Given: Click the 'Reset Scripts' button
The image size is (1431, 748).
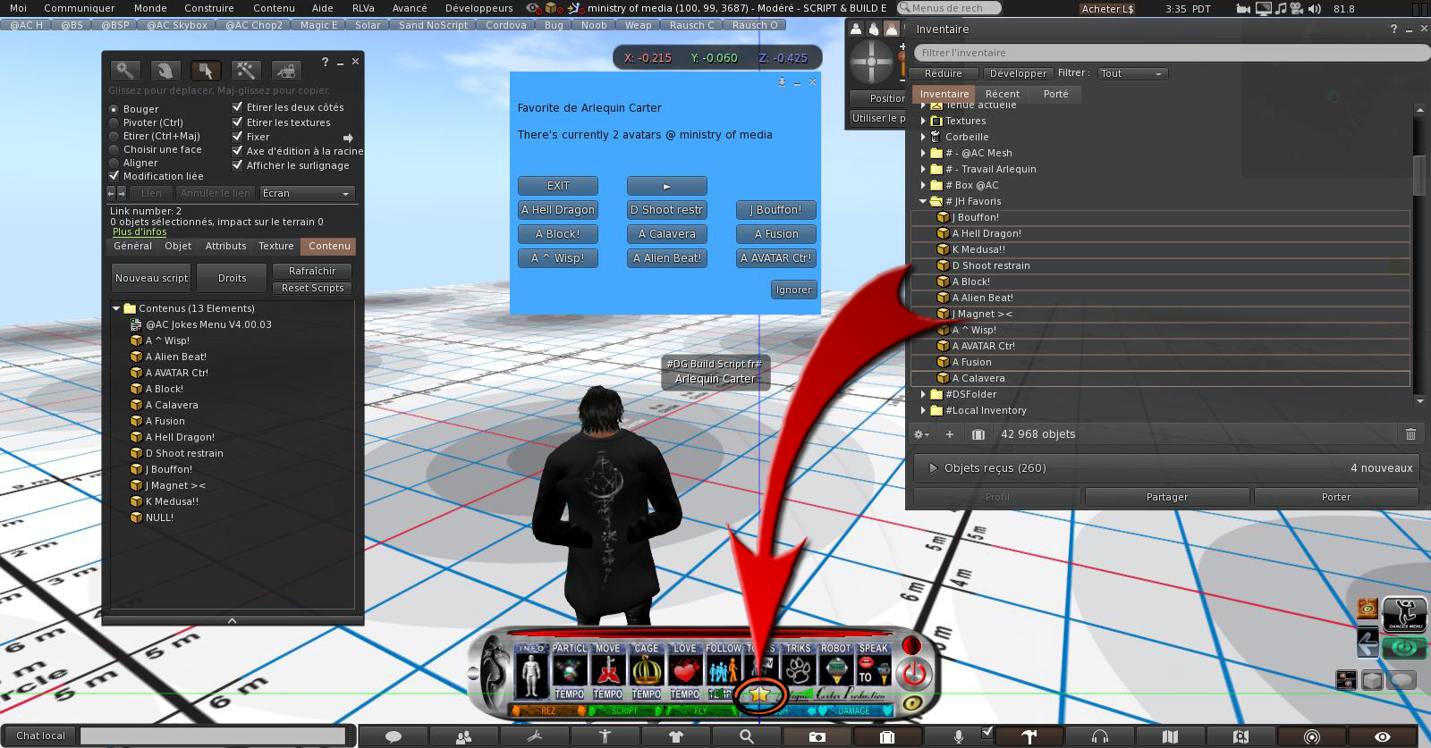Looking at the screenshot, I should point(312,288).
